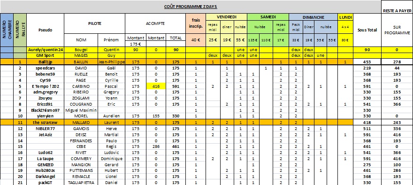Select the LUNDI header cell
This screenshot has width=413, height=185.
[x=345, y=17]
